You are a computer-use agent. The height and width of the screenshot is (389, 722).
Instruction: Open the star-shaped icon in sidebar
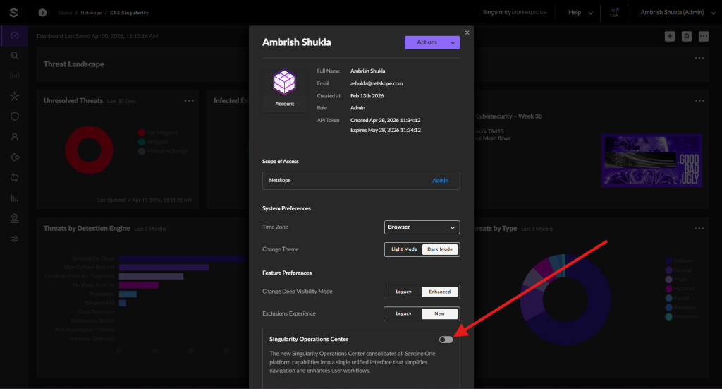14,96
